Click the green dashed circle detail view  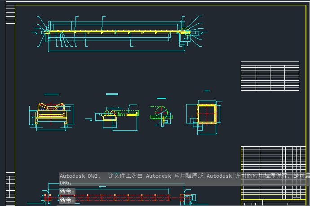coord(161,115)
